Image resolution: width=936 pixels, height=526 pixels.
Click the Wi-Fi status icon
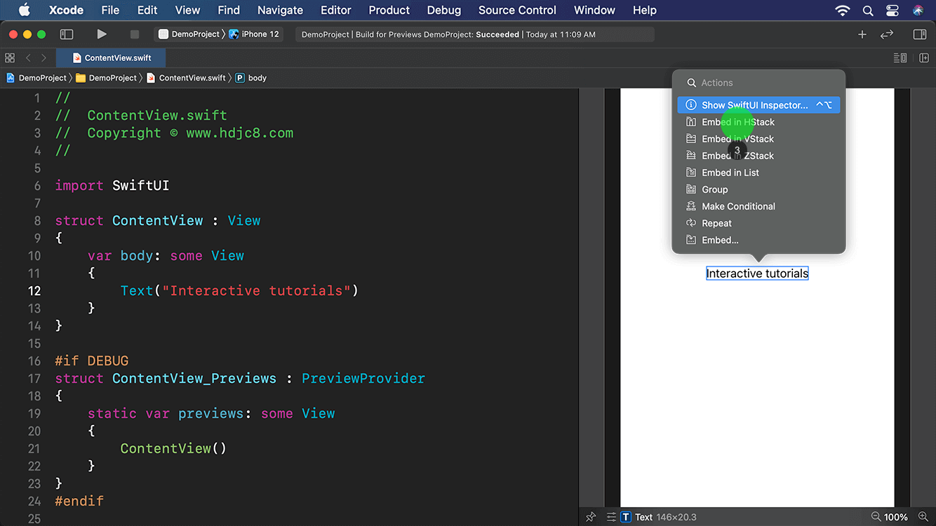pyautogui.click(x=843, y=11)
